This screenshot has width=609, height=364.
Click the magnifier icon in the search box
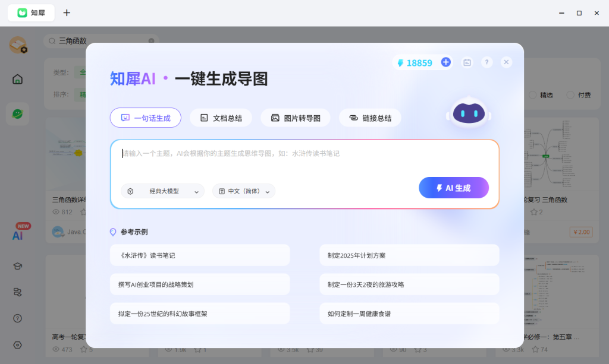52,41
